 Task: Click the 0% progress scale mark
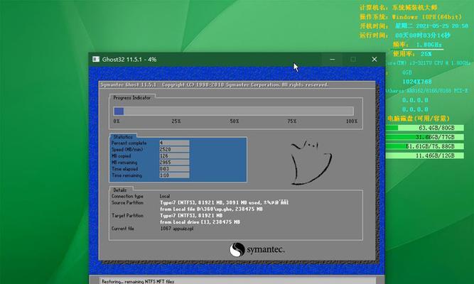117,121
